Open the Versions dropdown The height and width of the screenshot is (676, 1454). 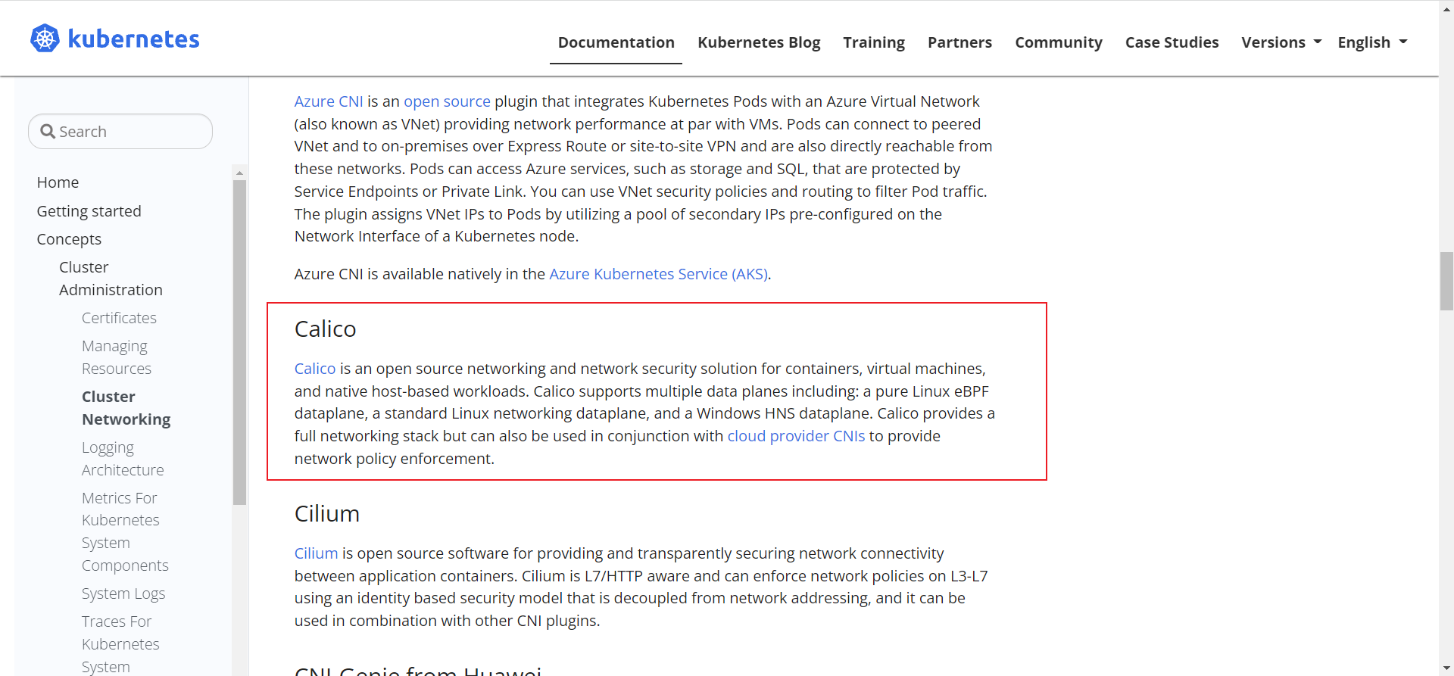[1281, 42]
